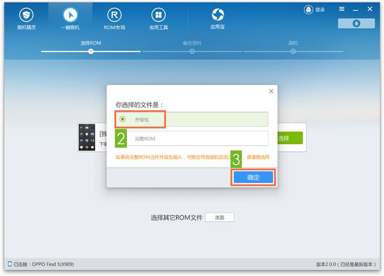Open the 应用宝 tab
Viewport: 384px width, 276px height.
click(217, 19)
